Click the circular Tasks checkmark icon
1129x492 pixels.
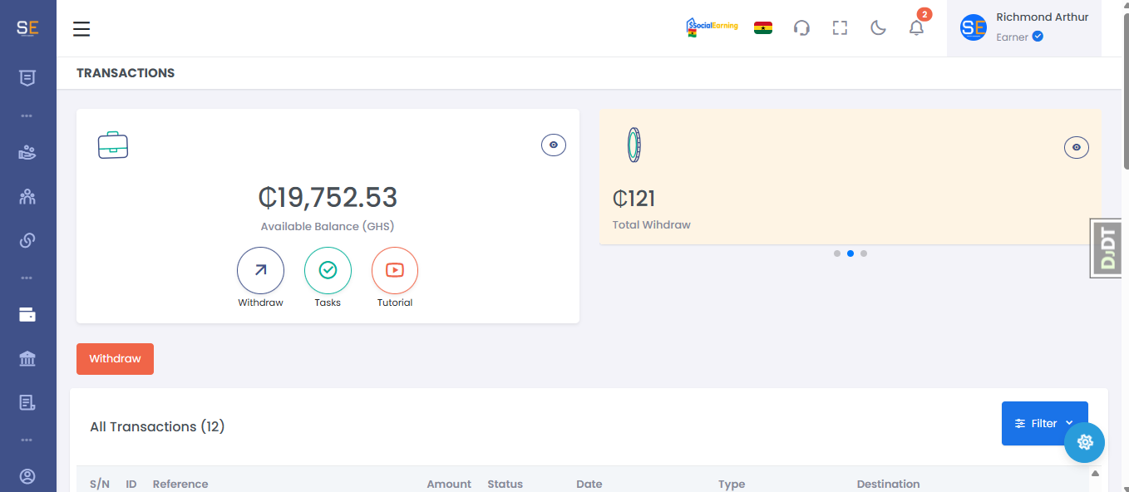(328, 270)
